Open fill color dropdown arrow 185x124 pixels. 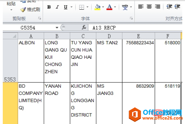pyautogui.click(x=103, y=7)
